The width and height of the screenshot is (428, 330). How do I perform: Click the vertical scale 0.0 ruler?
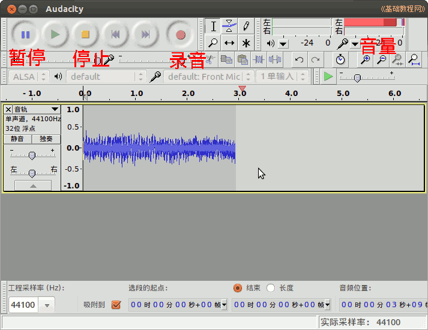(x=73, y=148)
